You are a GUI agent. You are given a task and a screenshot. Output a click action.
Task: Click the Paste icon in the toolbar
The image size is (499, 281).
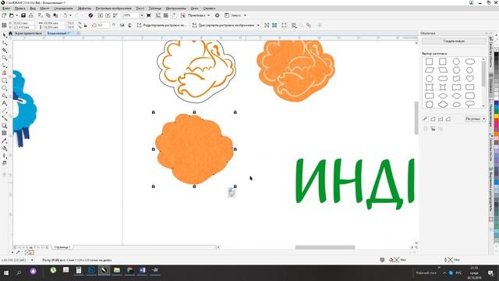(x=55, y=16)
